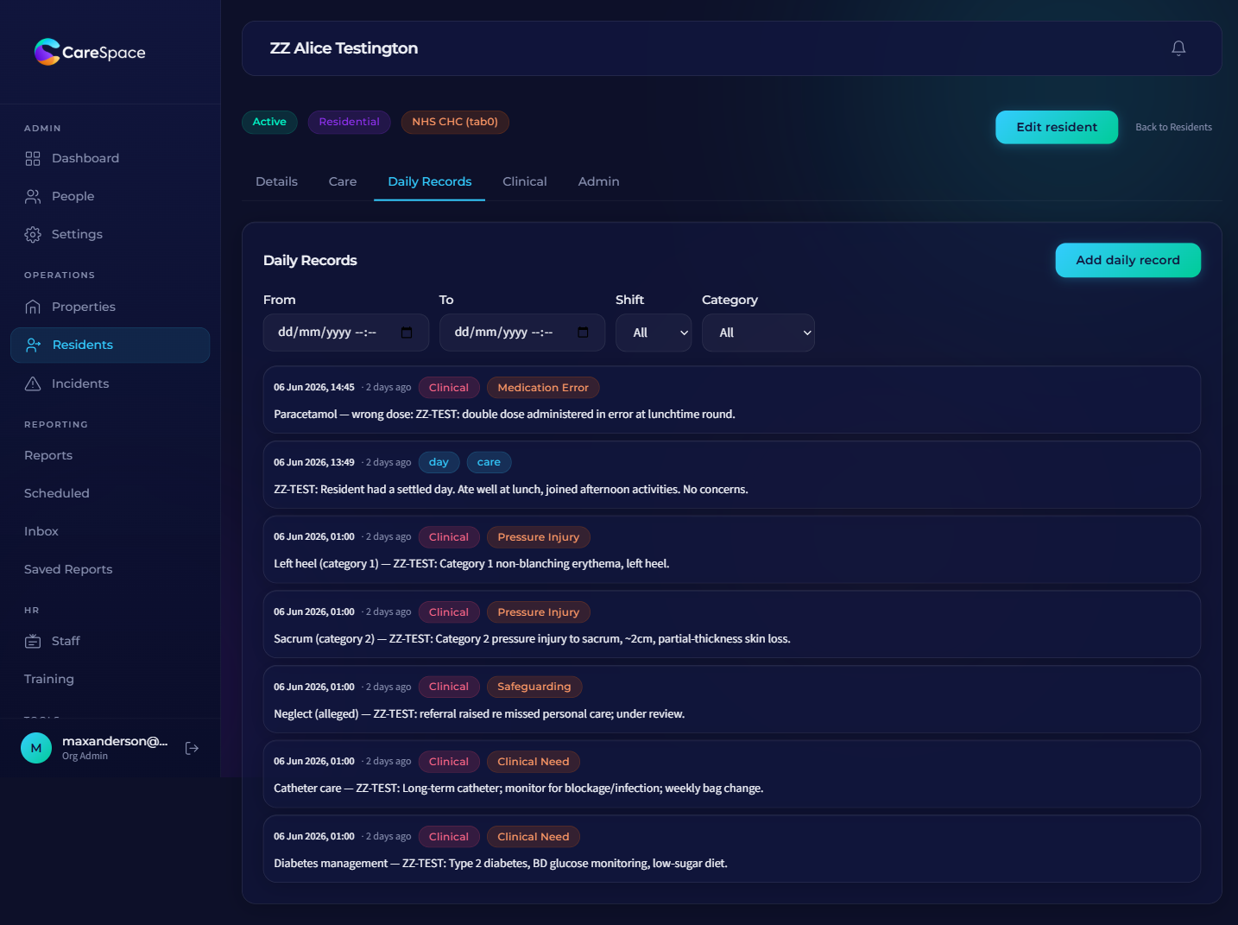The height and width of the screenshot is (925, 1238).
Task: Click the Residential badge
Action: coord(349,122)
